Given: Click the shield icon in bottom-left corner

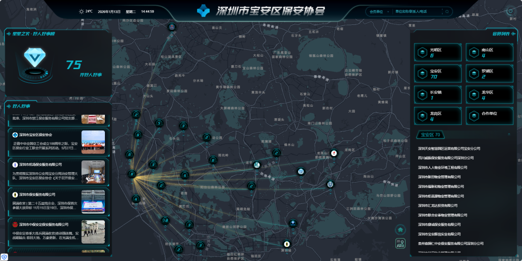Looking at the screenshot, I should pyautogui.click(x=4, y=257).
